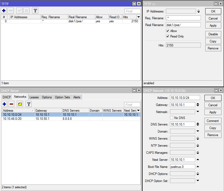Maximize the TFTP list window

pos(134,4)
